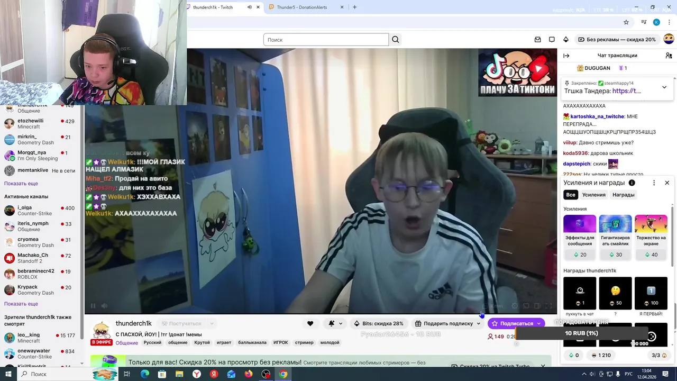Click Bits: скидка 28% button

[378, 323]
